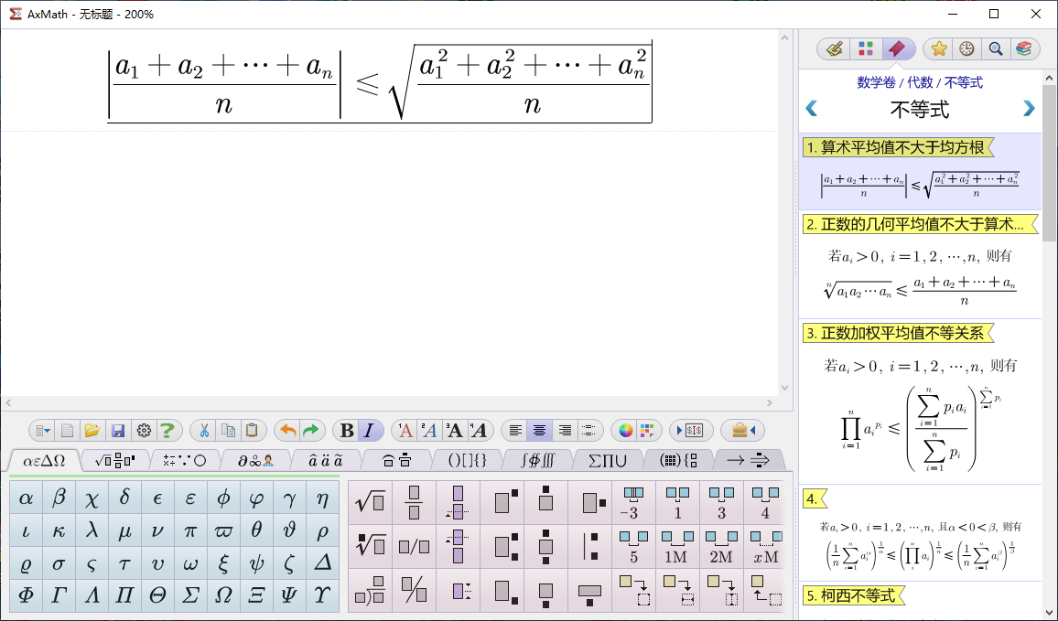
Task: Click the square root template icon
Action: point(370,502)
